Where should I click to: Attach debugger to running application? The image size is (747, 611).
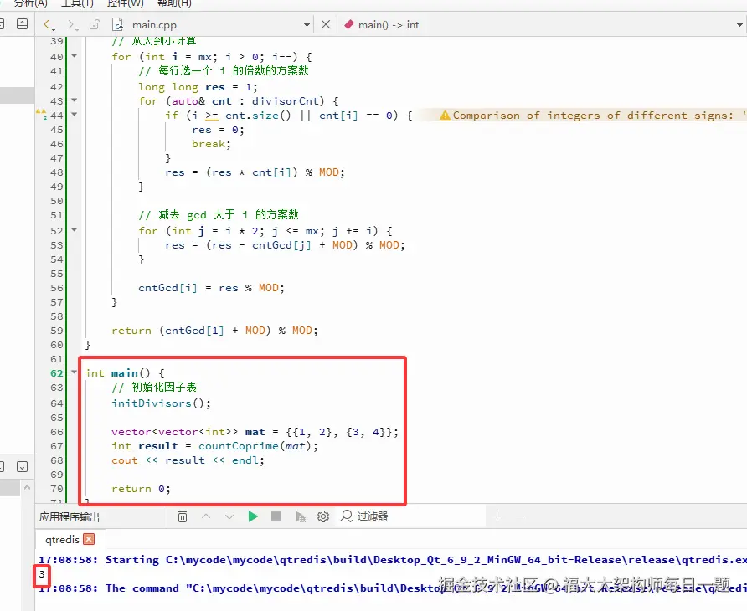(300, 516)
